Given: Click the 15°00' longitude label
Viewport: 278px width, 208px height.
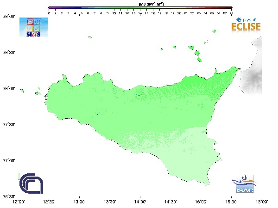Looking at the screenshot, I should click(x=201, y=202).
